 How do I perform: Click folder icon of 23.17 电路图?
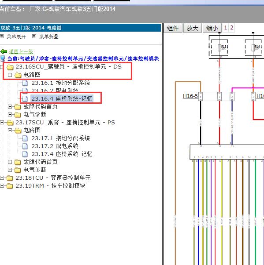click(18, 131)
